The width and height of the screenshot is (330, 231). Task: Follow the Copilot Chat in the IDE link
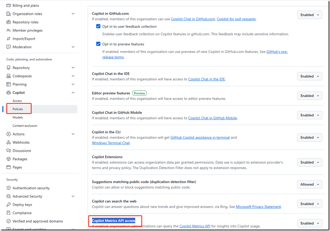pyautogui.click(x=207, y=79)
